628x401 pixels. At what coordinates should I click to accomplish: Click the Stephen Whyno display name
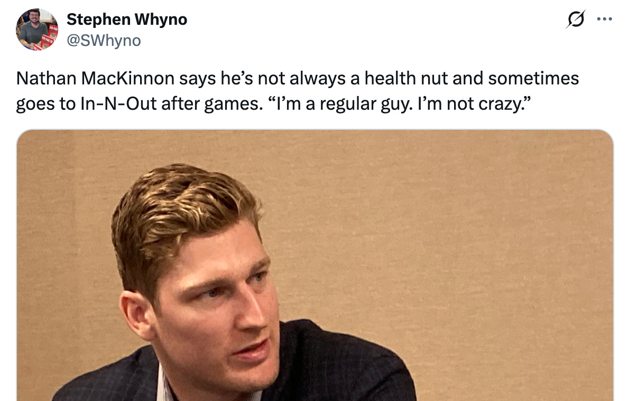126,19
